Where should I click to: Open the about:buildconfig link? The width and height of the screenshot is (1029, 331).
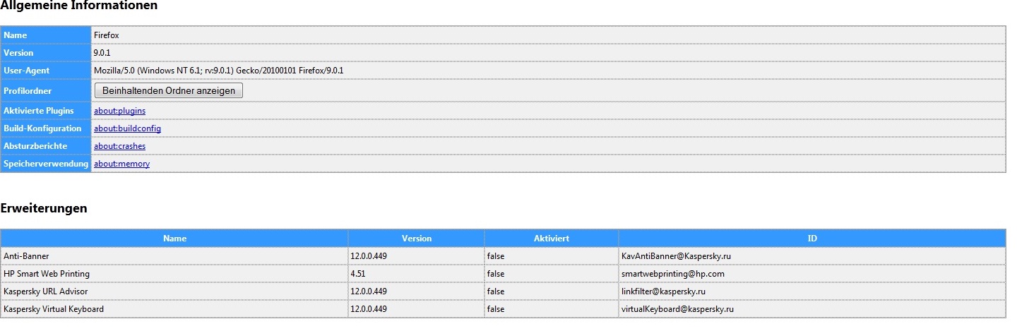[x=127, y=128]
